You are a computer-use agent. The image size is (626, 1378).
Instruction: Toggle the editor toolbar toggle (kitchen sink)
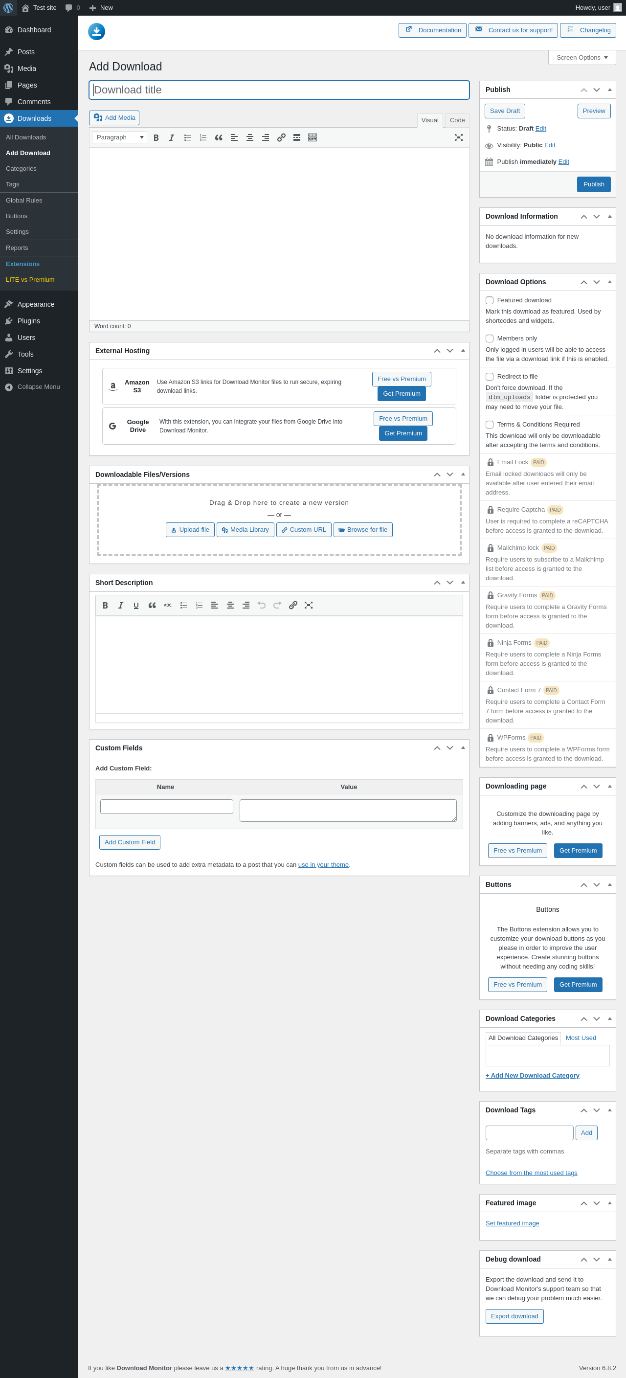(x=313, y=137)
